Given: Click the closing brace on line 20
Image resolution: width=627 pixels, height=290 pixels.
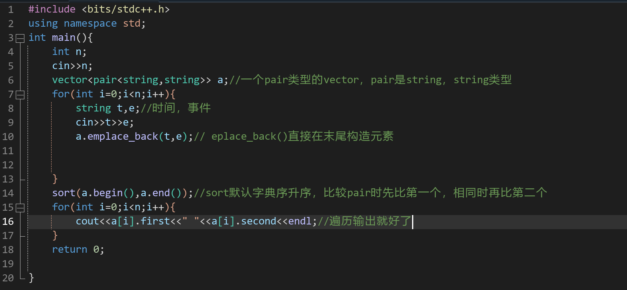Looking at the screenshot, I should [x=31, y=278].
